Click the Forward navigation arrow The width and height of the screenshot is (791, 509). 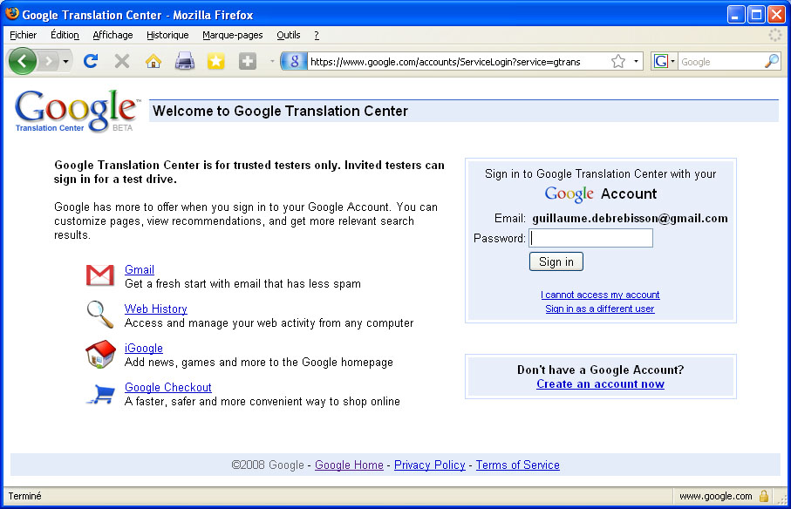pyautogui.click(x=49, y=62)
